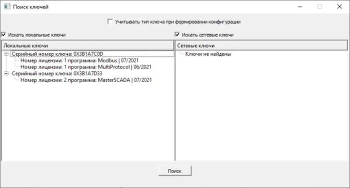Select the MultiProtocol license entry

86,67
